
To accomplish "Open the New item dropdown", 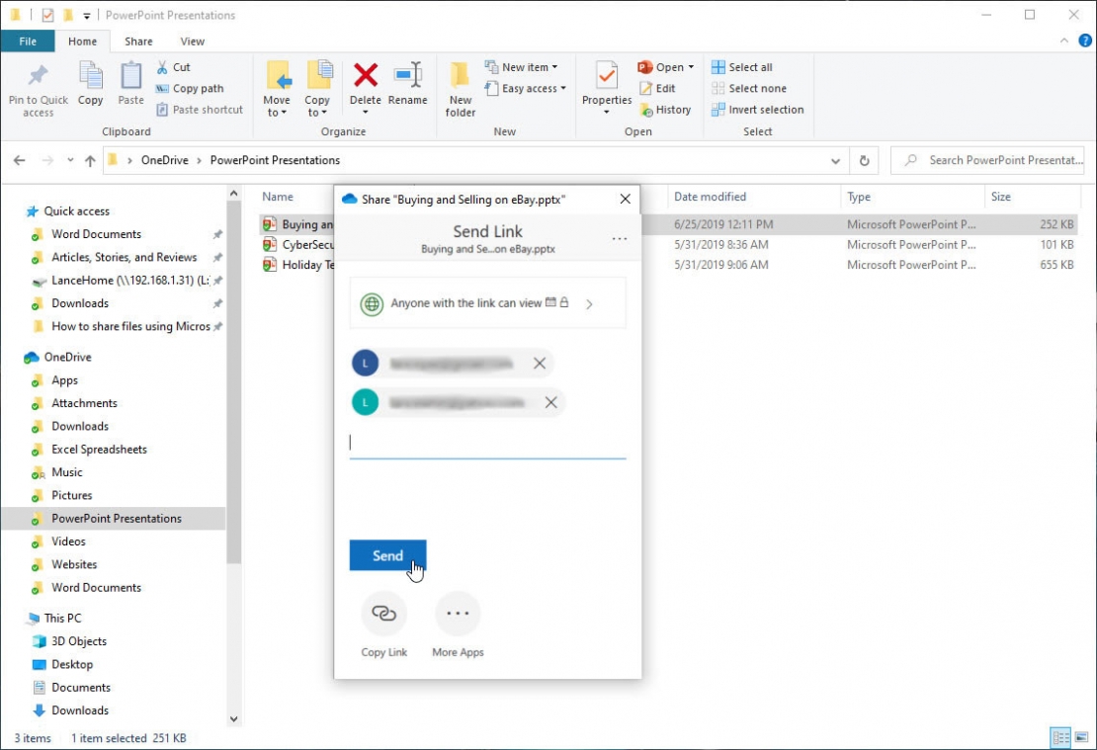I will point(523,66).
